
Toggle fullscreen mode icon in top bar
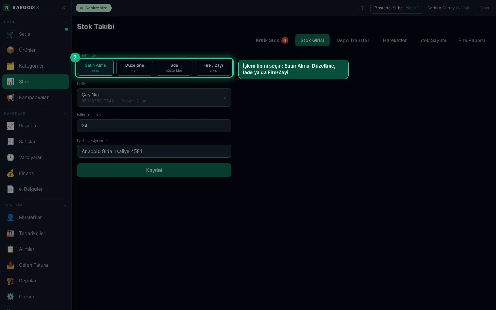pyautogui.click(x=361, y=8)
